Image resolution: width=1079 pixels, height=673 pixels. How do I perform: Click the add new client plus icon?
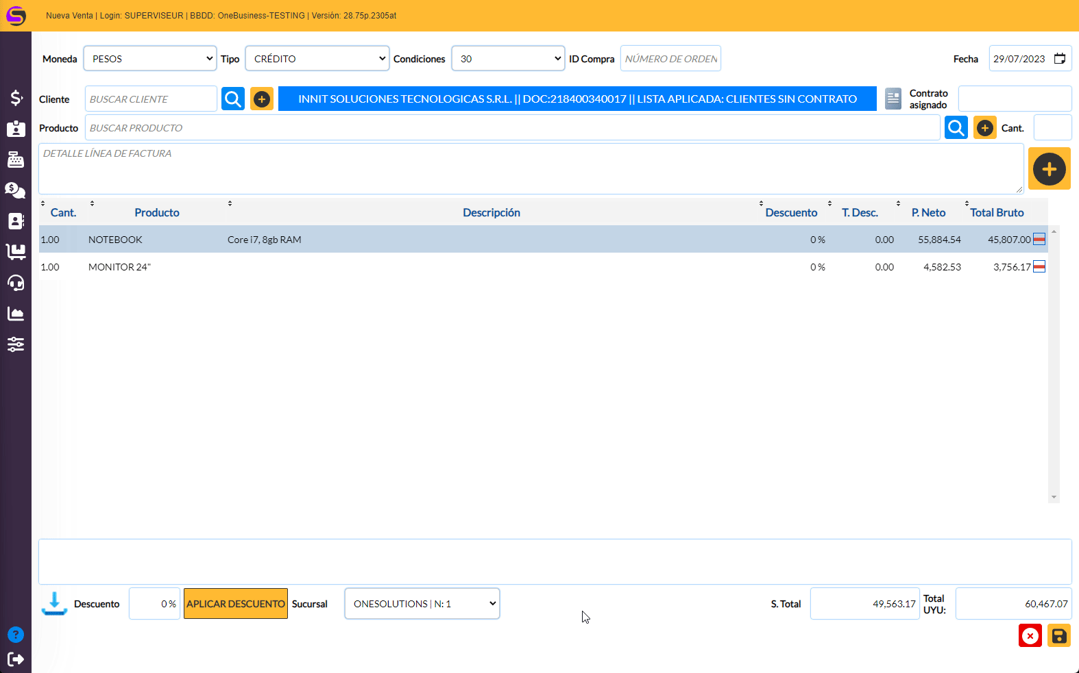261,99
